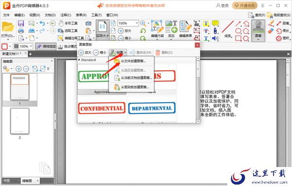The height and width of the screenshot is (186, 292).
Task: Select the 选取工具 selection tool
Action: [x=68, y=31]
